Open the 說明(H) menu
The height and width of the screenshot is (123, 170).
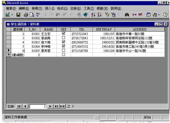116,8
